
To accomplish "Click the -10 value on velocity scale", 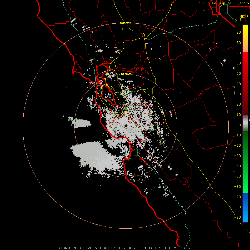I will pyautogui.click(x=237, y=135).
